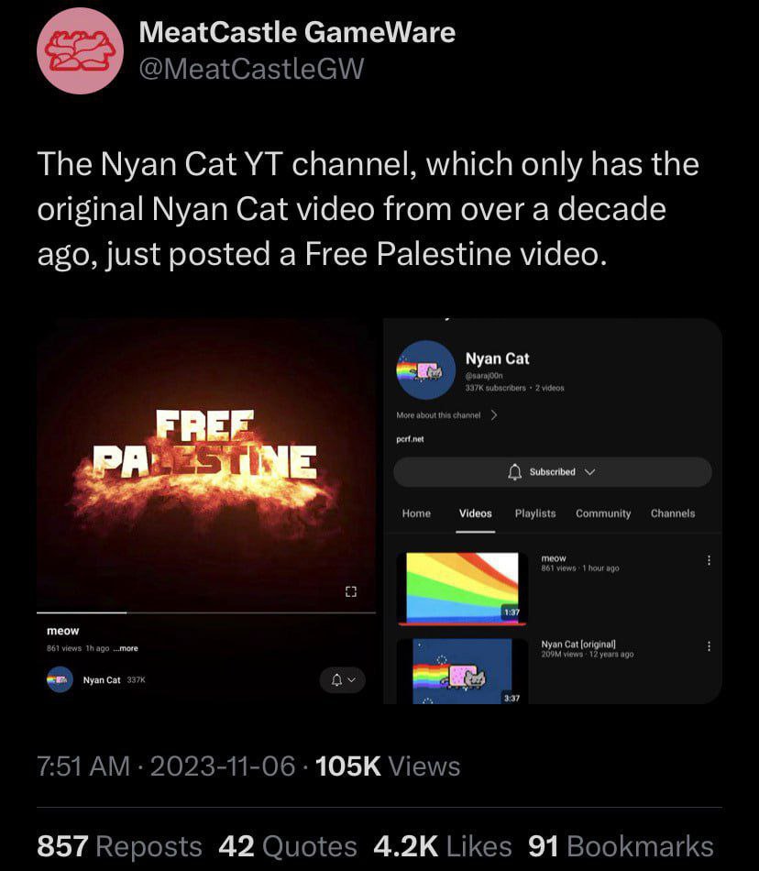Expand the description with ...more
This screenshot has width=759, height=871.
pos(124,648)
